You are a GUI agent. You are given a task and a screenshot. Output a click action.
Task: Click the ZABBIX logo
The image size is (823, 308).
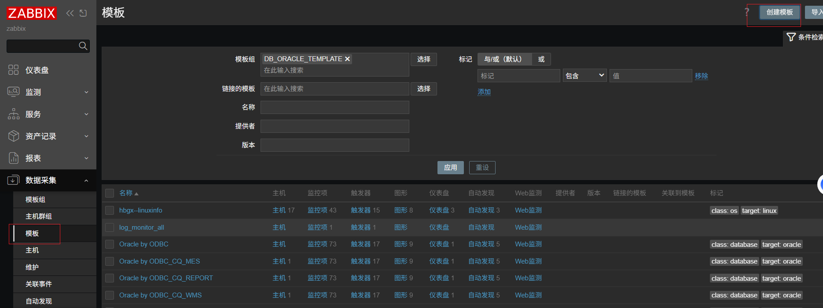point(32,13)
